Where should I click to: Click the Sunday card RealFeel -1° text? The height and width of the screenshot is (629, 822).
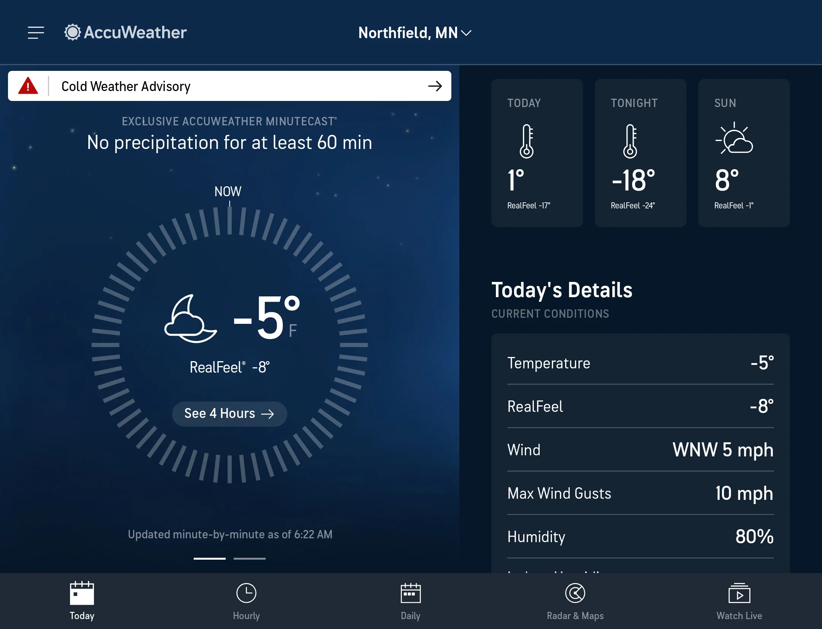click(734, 206)
